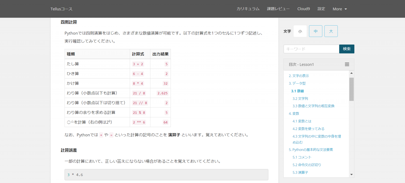Image resolution: width=405 pixels, height=183 pixels.
Task: Open 4.3 文字列の中に変数の中身を埋め込む
Action: pos(317,139)
